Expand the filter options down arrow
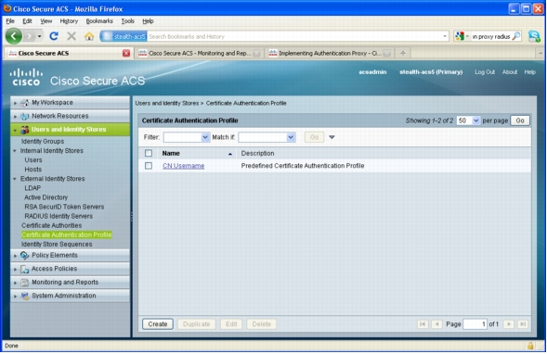547x354 pixels. [x=332, y=137]
